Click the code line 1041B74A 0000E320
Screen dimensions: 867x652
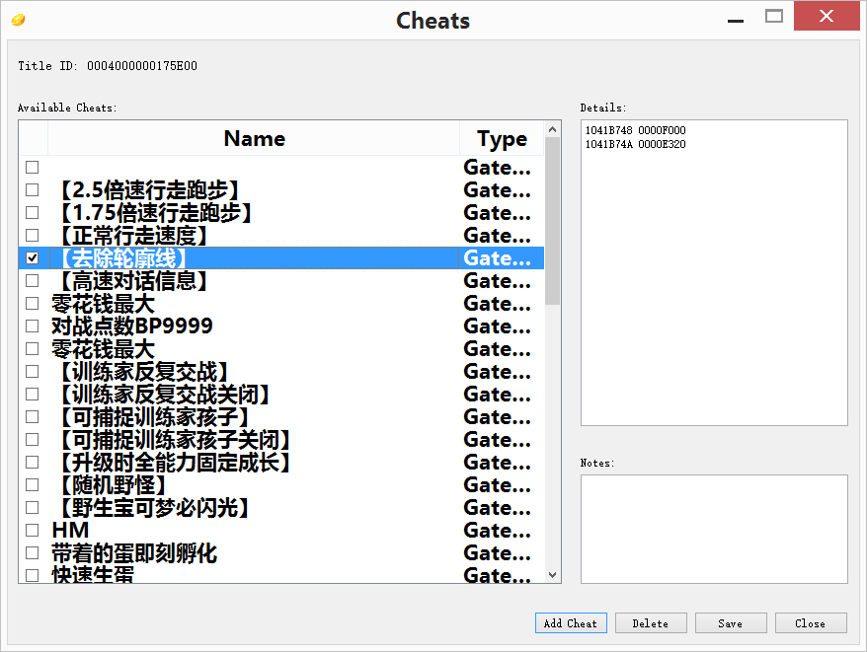tap(635, 144)
